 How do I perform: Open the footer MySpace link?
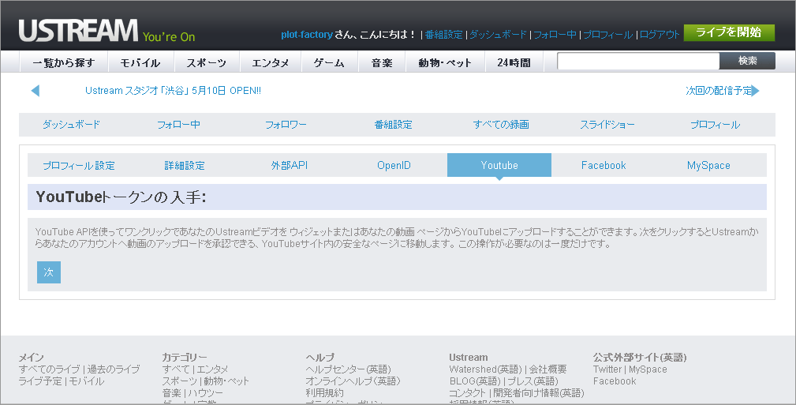coord(648,369)
